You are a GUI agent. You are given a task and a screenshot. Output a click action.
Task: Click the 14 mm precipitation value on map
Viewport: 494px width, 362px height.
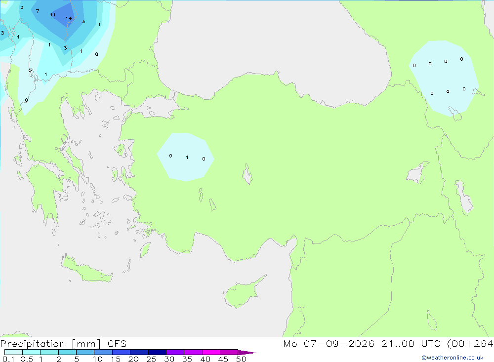[69, 18]
